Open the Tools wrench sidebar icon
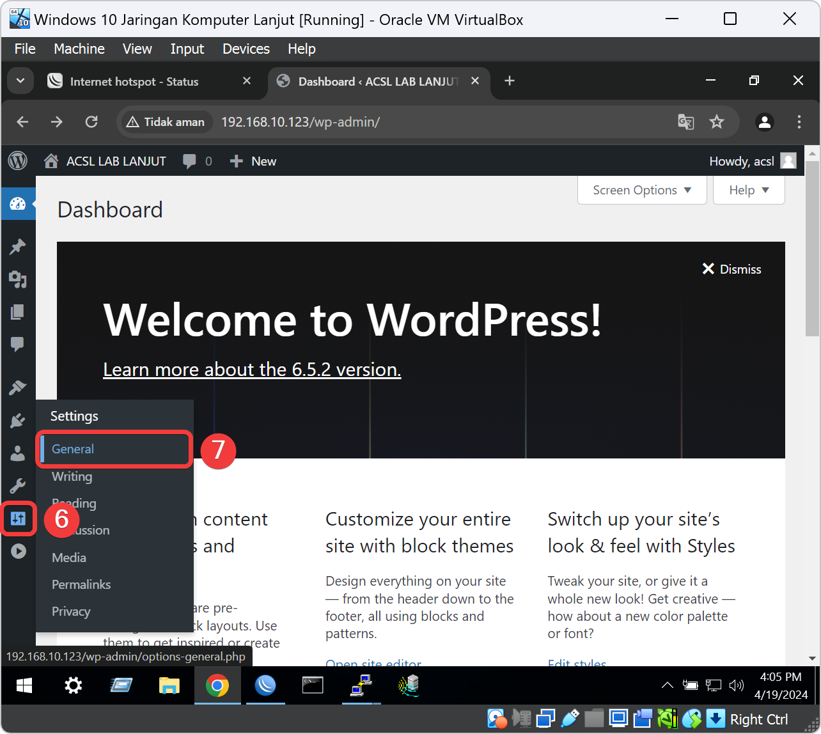Image resolution: width=821 pixels, height=734 pixels. click(x=18, y=486)
